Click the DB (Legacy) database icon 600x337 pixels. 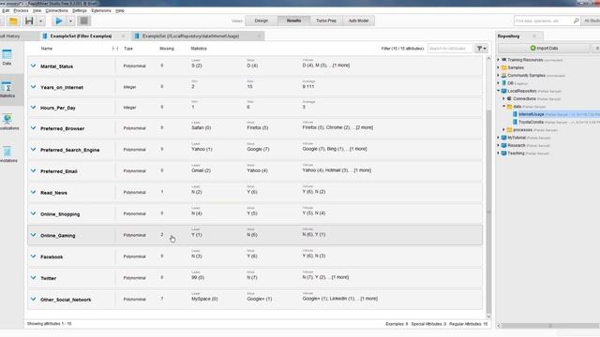pyautogui.click(x=504, y=83)
